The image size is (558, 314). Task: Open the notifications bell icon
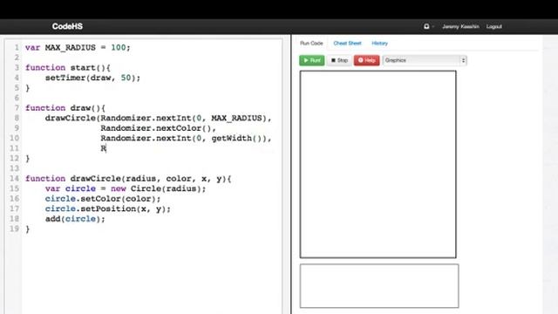[x=426, y=26]
